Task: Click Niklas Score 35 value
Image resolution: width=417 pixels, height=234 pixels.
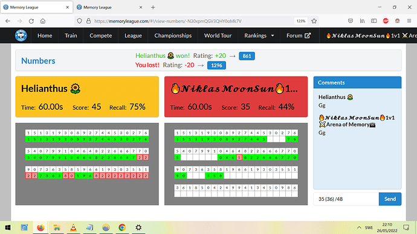Action: [x=245, y=107]
